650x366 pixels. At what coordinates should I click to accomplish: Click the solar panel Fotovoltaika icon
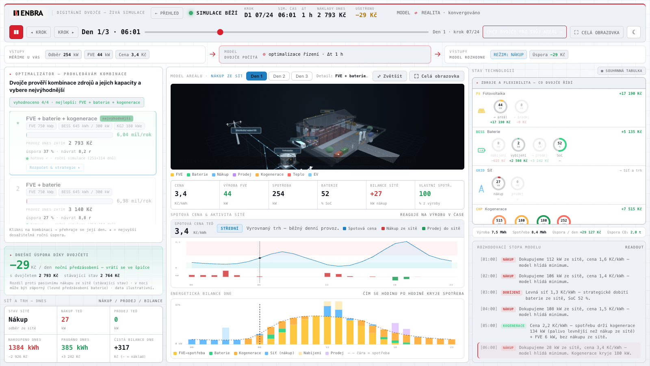pyautogui.click(x=481, y=111)
